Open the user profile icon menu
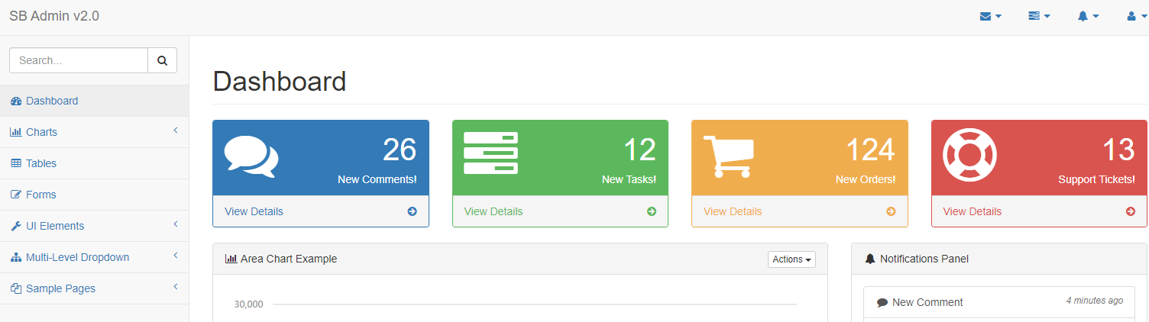 [x=1136, y=16]
